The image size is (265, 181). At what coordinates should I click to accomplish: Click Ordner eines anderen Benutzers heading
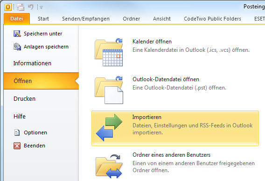[x=171, y=155]
